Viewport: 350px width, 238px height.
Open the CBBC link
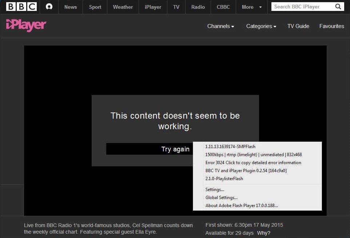(x=223, y=7)
